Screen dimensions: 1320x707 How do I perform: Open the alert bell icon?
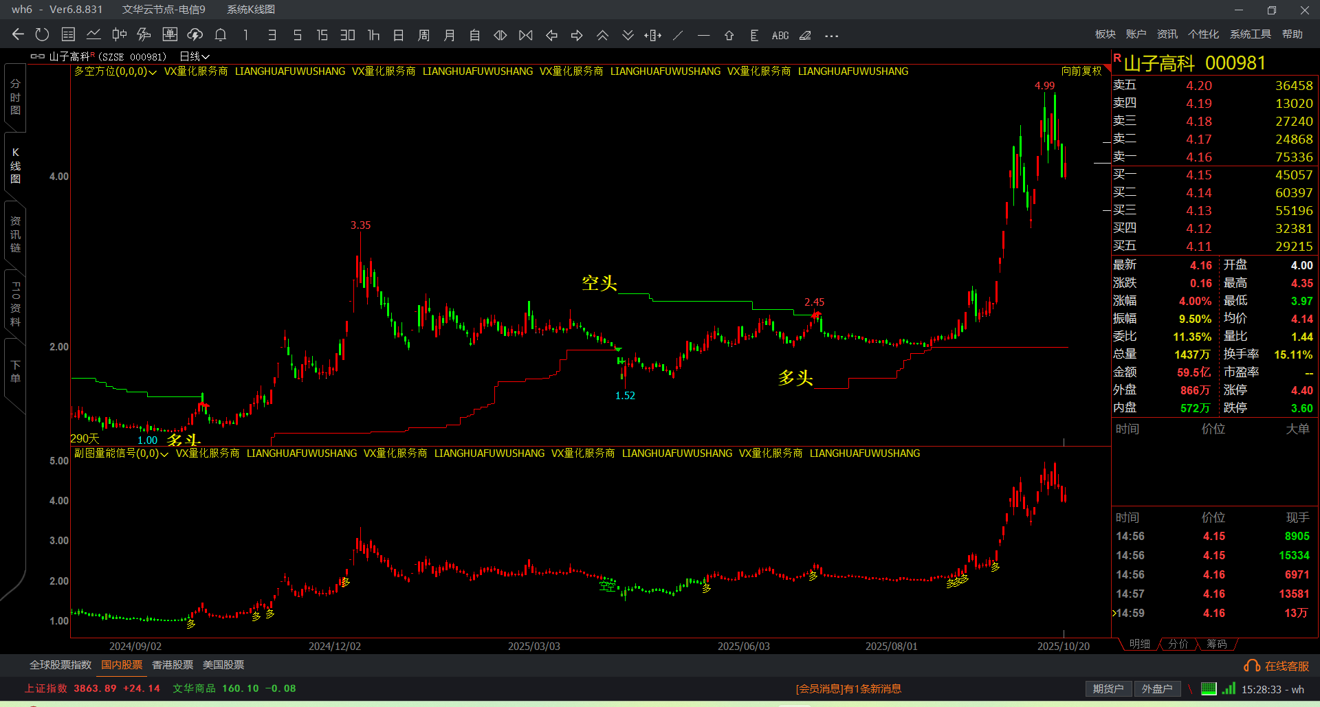point(221,35)
